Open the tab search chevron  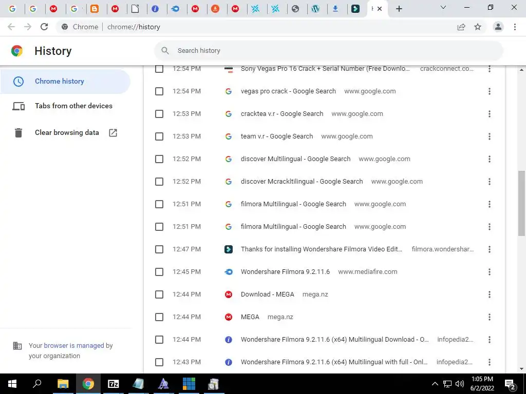click(x=443, y=7)
